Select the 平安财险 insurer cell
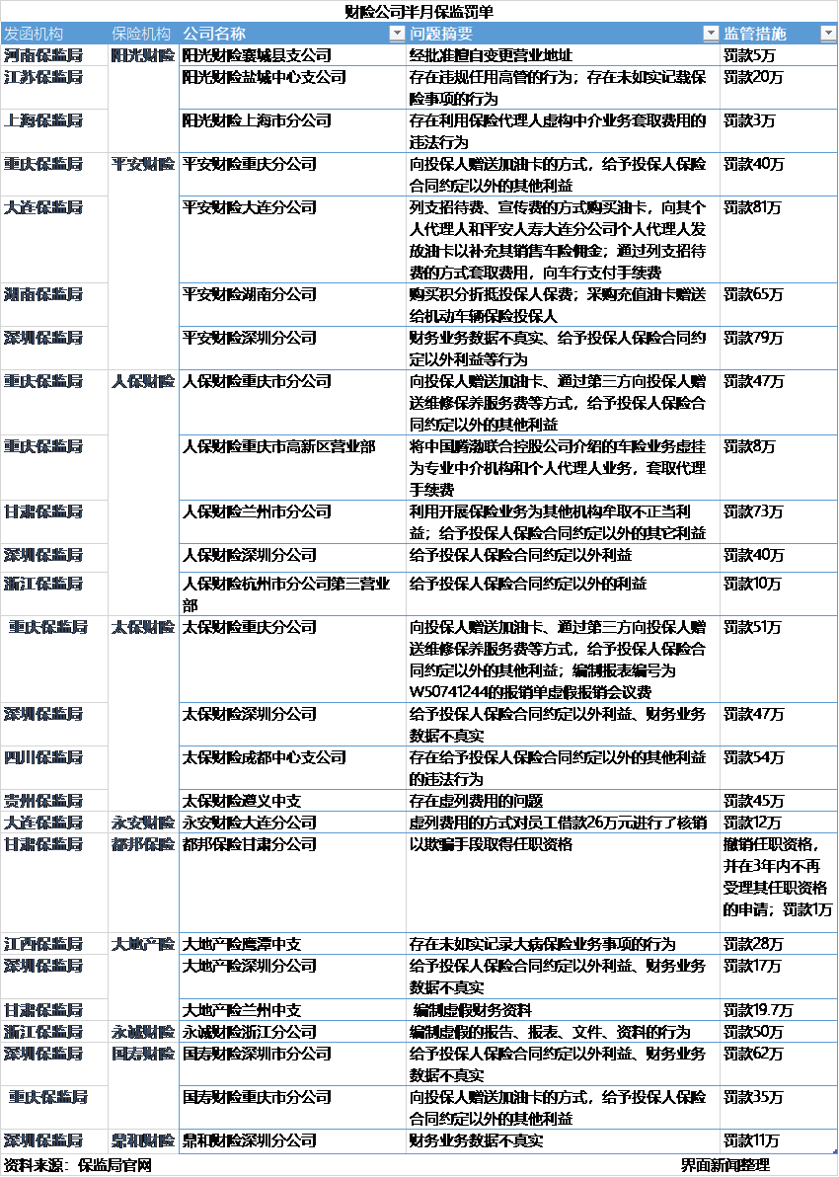 [x=143, y=262]
